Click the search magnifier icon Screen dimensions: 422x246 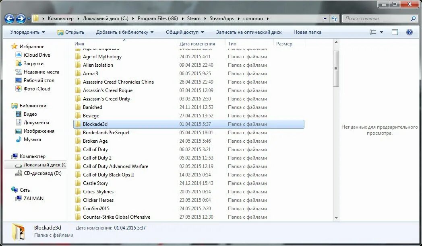pyautogui.click(x=413, y=18)
